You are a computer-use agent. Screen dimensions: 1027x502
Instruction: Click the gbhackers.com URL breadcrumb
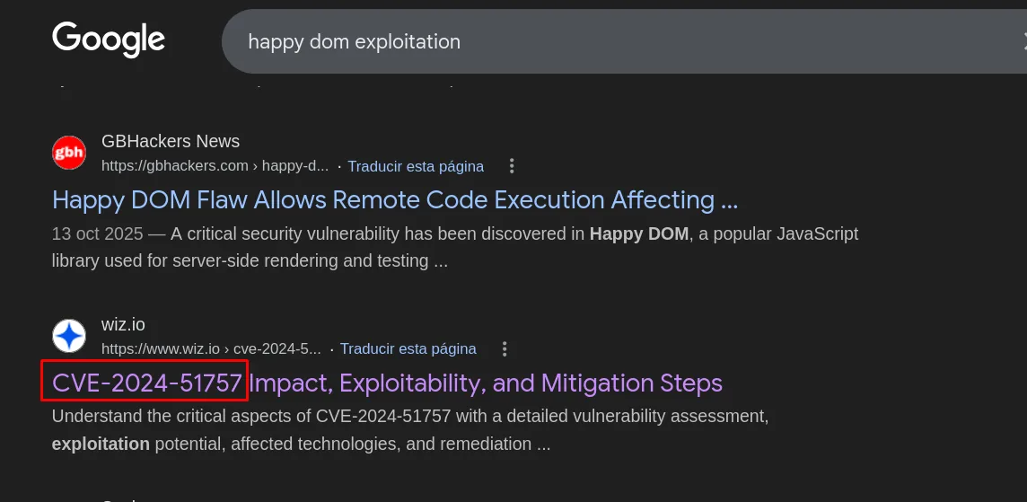click(x=215, y=166)
